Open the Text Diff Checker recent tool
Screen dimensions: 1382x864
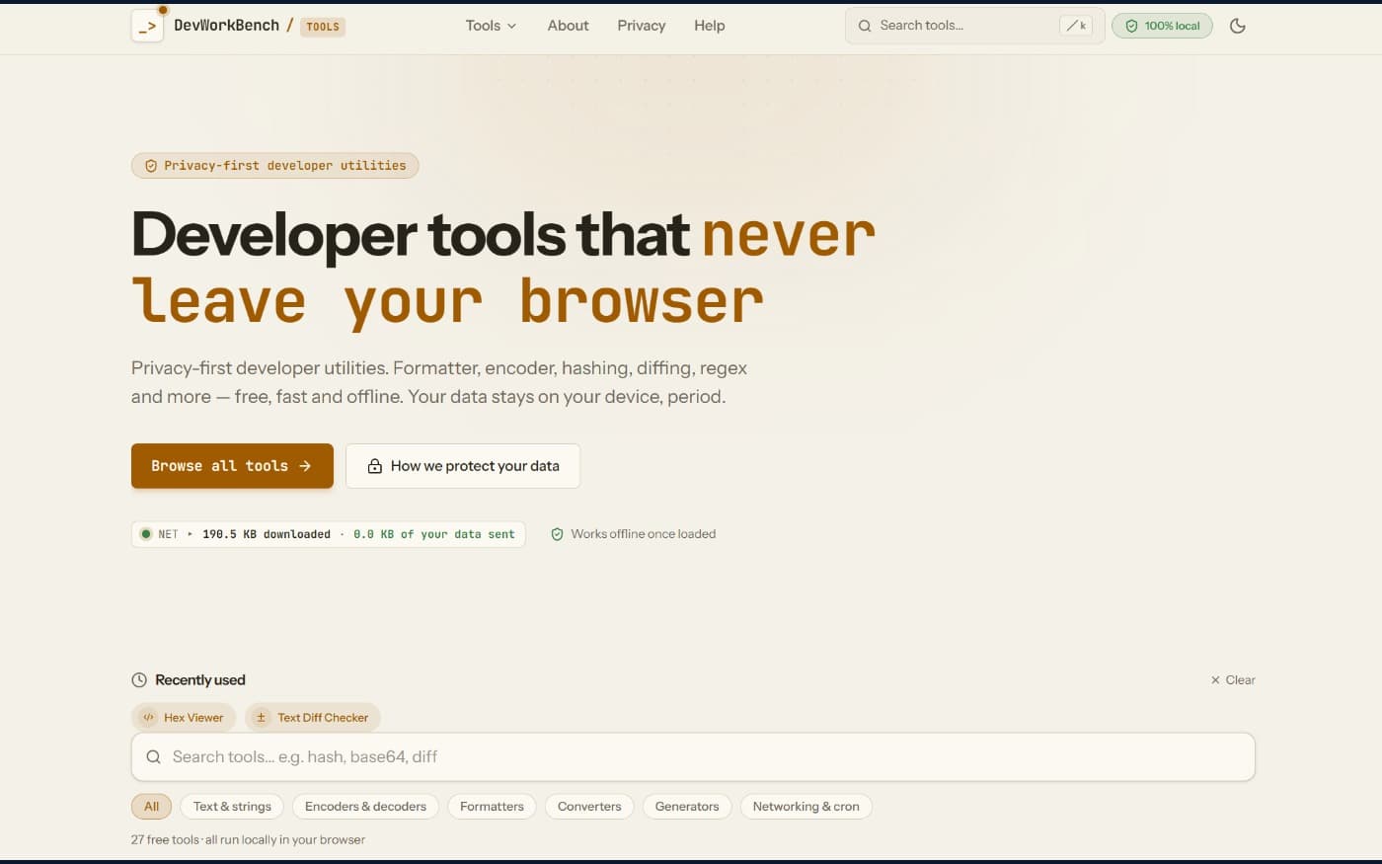(x=313, y=718)
